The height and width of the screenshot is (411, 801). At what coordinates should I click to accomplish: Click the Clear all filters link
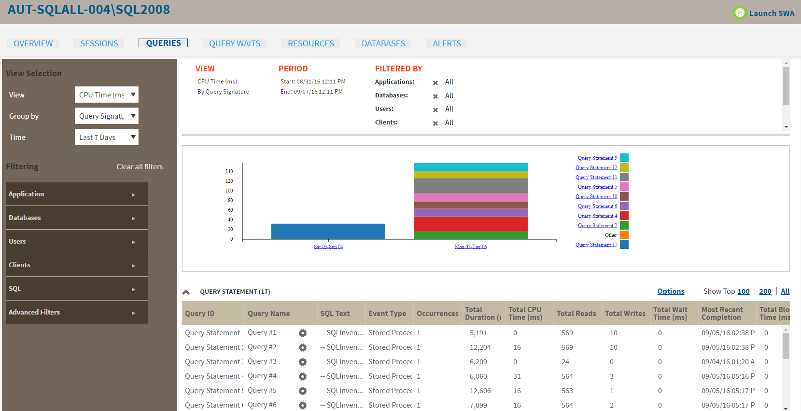click(140, 167)
